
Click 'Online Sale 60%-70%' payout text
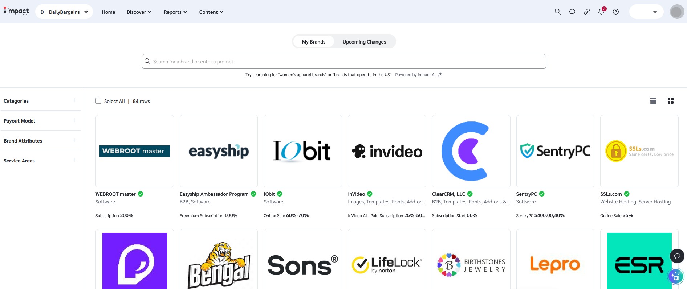point(286,215)
